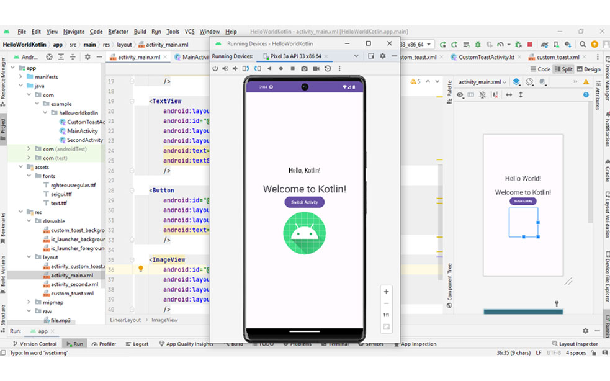Open emulator snapshots clock icon
Image resolution: width=610 pixels, height=381 pixels.
328,68
